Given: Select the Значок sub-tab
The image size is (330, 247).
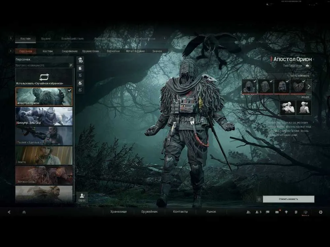Looking at the screenshot, I should (x=157, y=51).
